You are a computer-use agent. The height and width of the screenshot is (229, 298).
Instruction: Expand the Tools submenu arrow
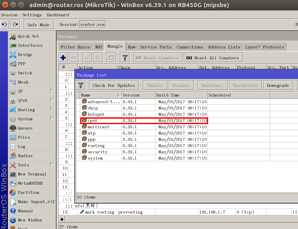click(51, 165)
